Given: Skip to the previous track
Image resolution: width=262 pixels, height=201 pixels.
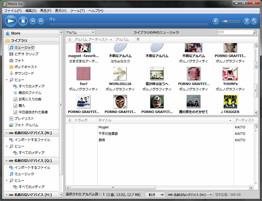Looking at the screenshot, I should coord(33,21).
